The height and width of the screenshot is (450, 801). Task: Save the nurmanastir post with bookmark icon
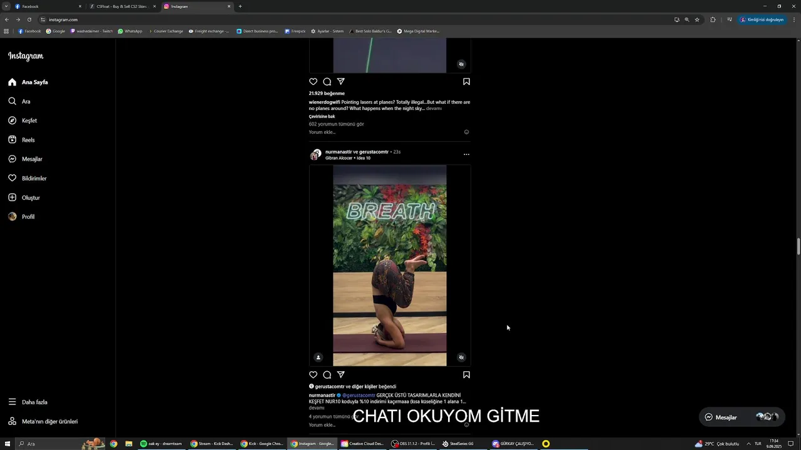(x=466, y=375)
